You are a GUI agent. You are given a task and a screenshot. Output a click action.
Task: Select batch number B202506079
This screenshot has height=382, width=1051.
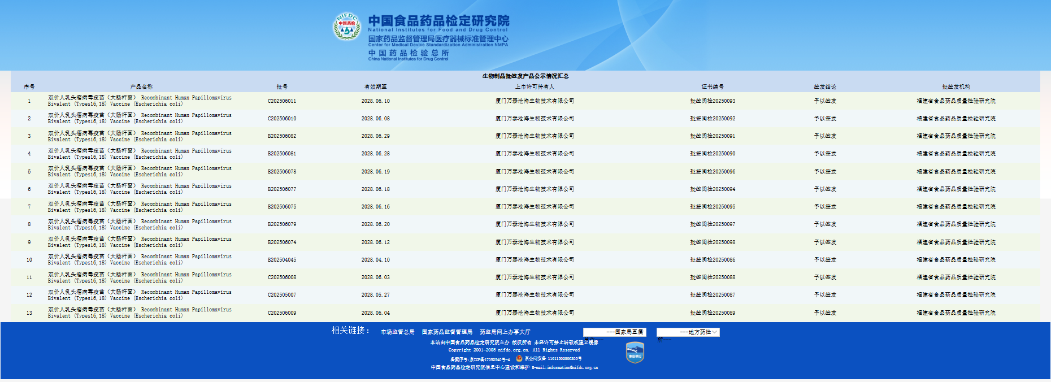pos(282,224)
